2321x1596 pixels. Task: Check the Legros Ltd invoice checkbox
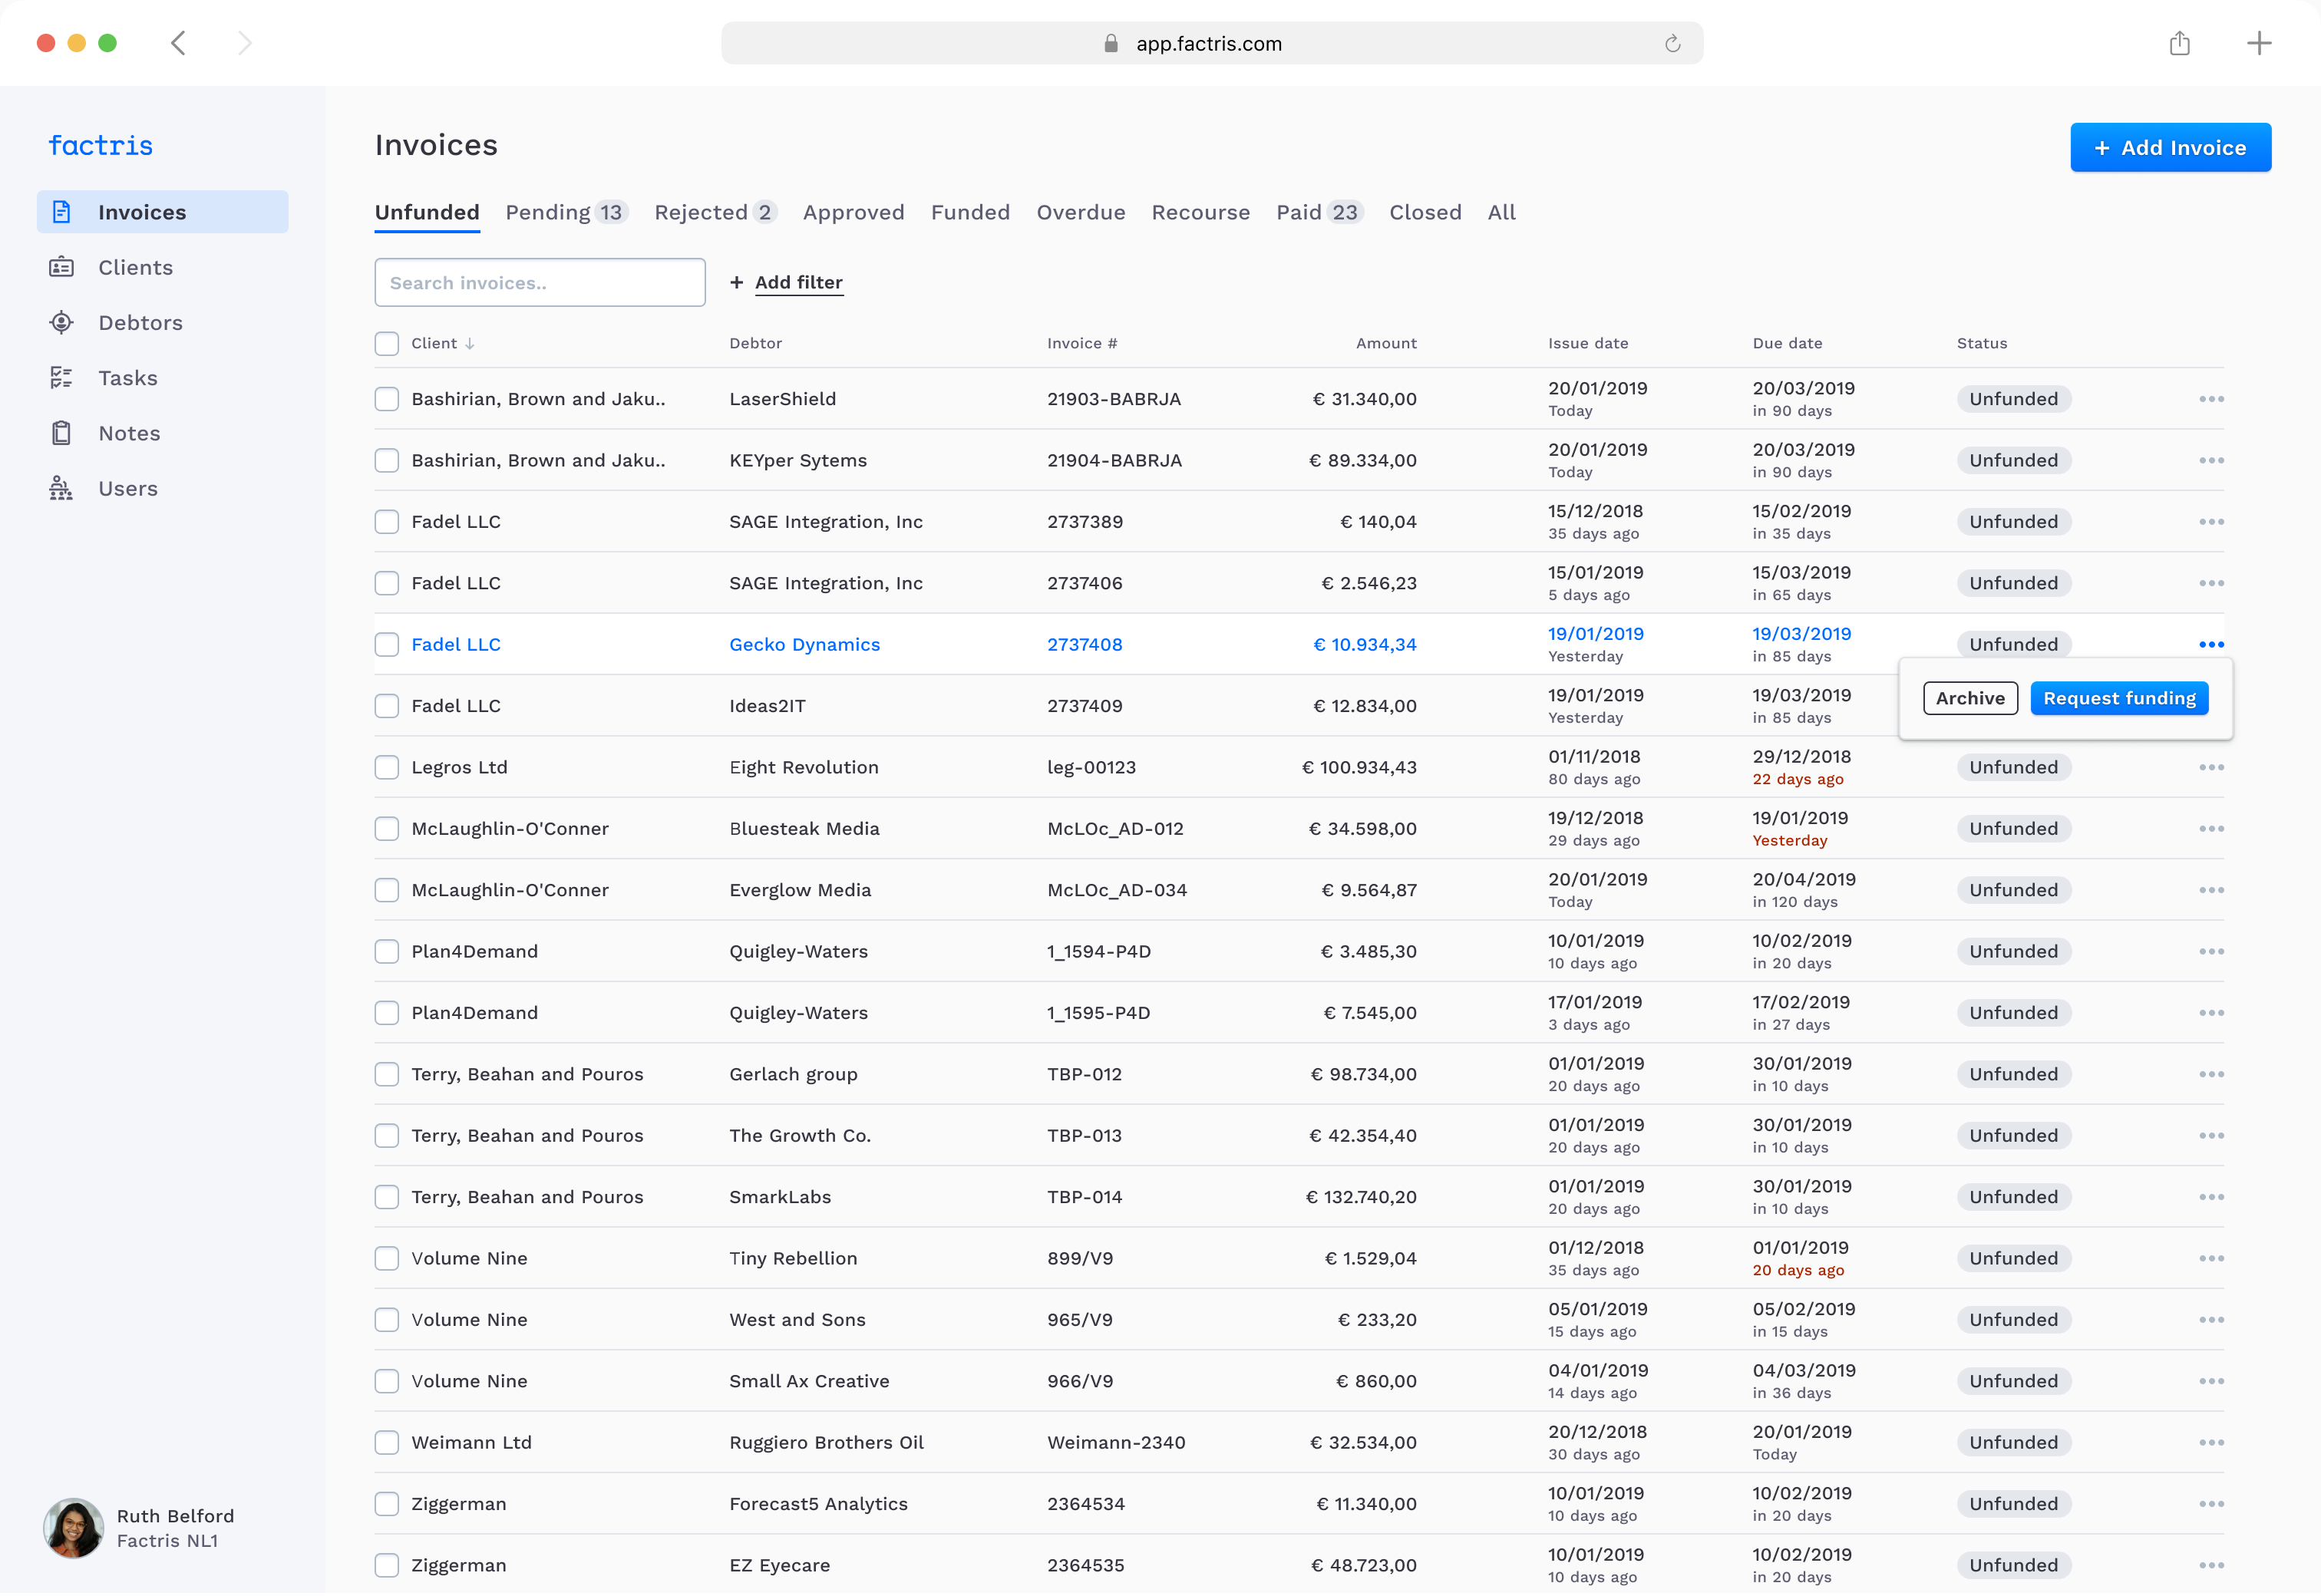(x=386, y=767)
